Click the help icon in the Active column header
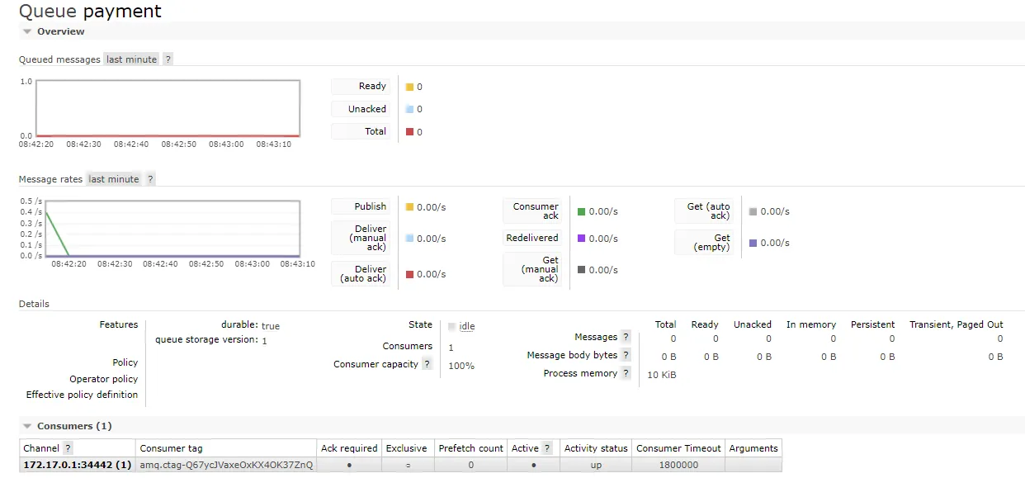Viewport: 1025px width, 478px height. pos(548,447)
